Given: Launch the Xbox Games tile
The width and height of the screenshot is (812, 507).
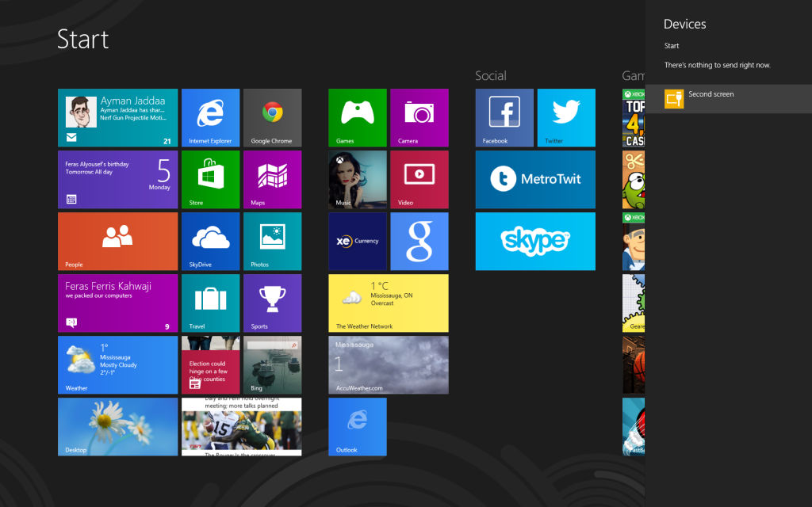Looking at the screenshot, I should (x=358, y=117).
